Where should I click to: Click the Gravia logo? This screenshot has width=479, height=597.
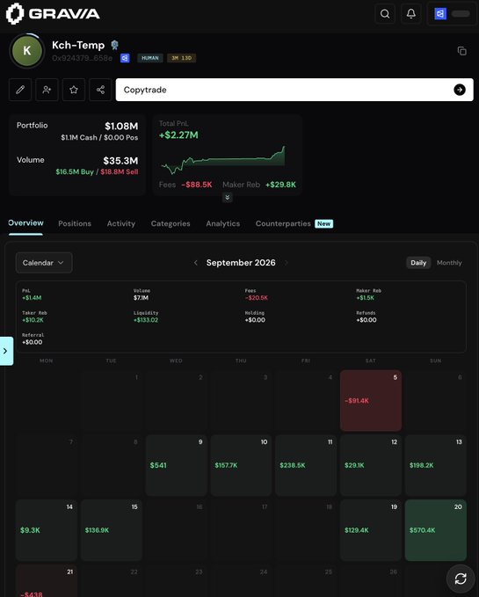[53, 14]
